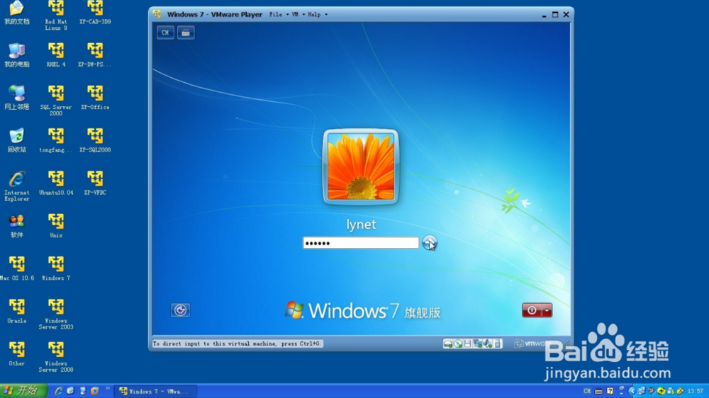Open the XP-VFBC VM shortcut

click(x=95, y=183)
